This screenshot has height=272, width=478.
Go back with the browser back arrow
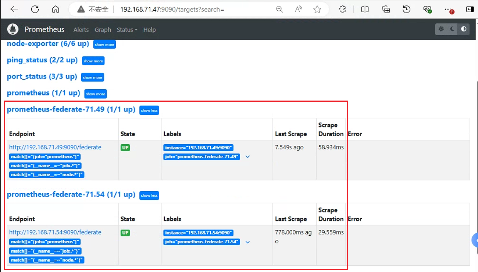pos(14,10)
